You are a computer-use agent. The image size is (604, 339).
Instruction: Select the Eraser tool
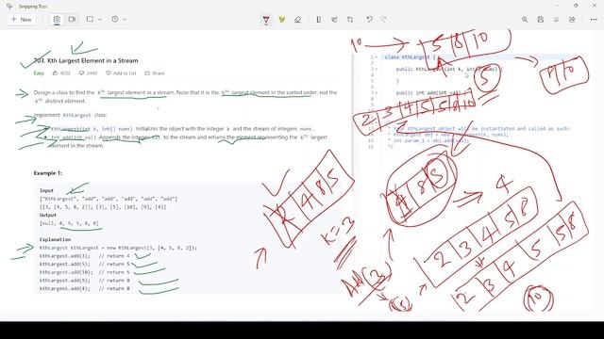click(297, 20)
